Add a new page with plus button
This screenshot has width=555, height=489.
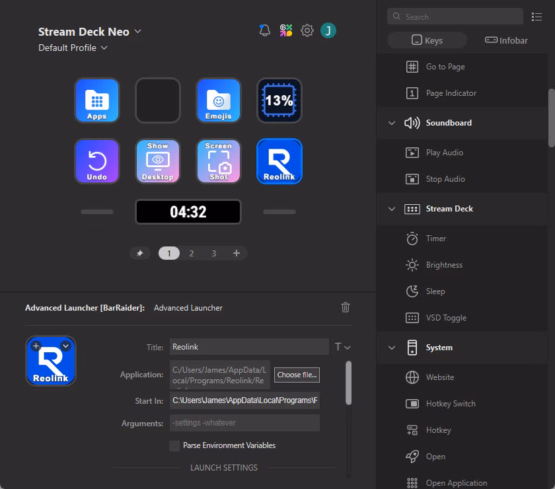coord(236,253)
